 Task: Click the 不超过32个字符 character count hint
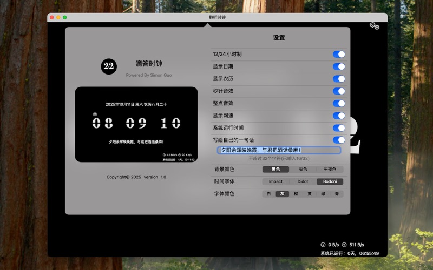(x=279, y=158)
